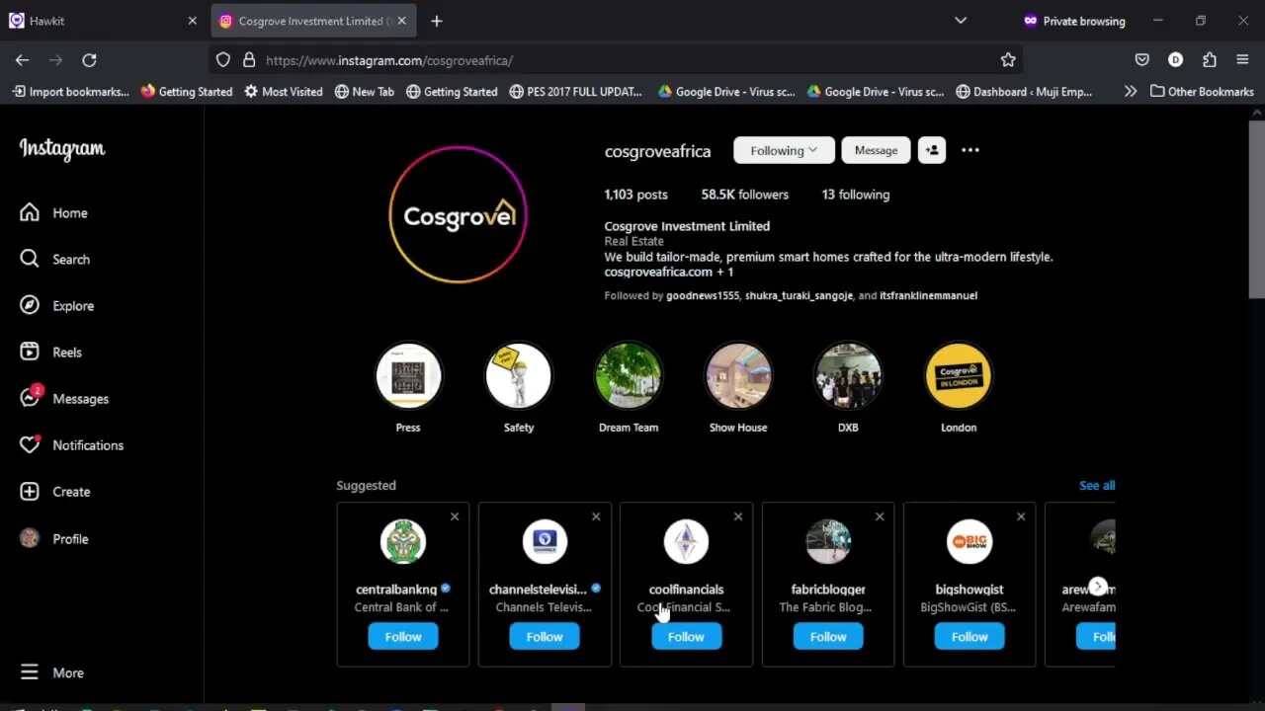Image resolution: width=1265 pixels, height=711 pixels.
Task: Open Reels from the sidebar
Action: tap(51, 352)
